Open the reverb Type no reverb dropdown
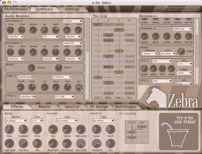Screen dimensions: 202x154 (67, 121)
